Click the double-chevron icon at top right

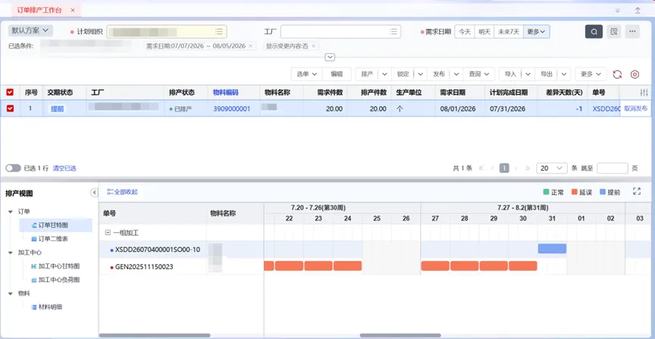pos(617,11)
